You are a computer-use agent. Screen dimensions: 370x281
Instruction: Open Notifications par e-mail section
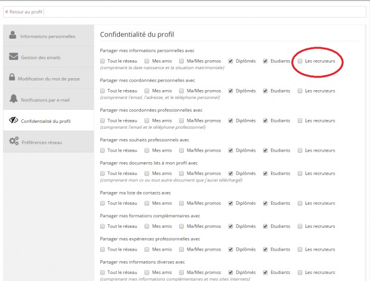[48, 99]
